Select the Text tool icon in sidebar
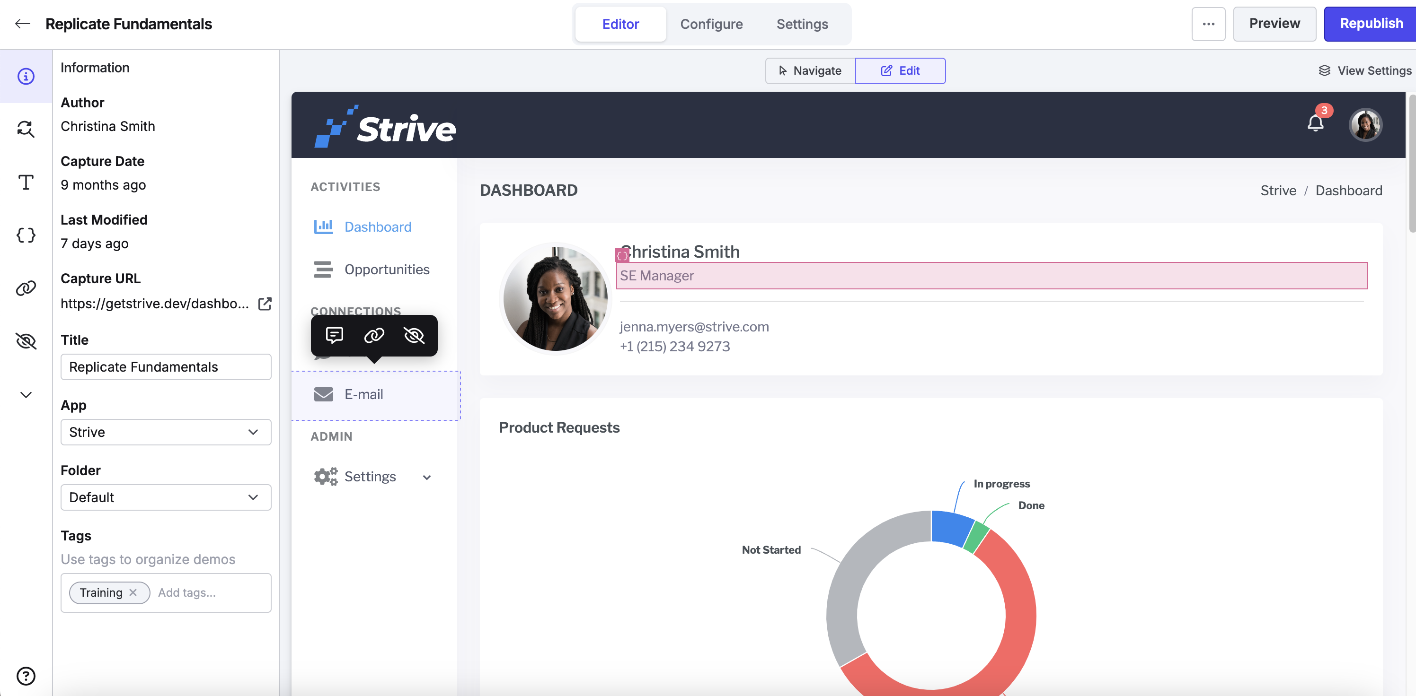 click(26, 182)
